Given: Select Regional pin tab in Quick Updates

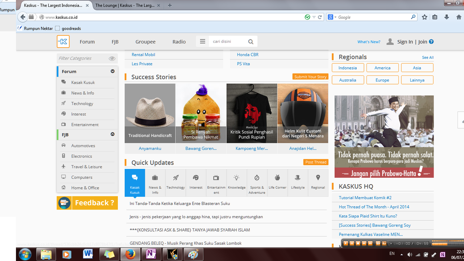Looking at the screenshot, I should 318,183.
